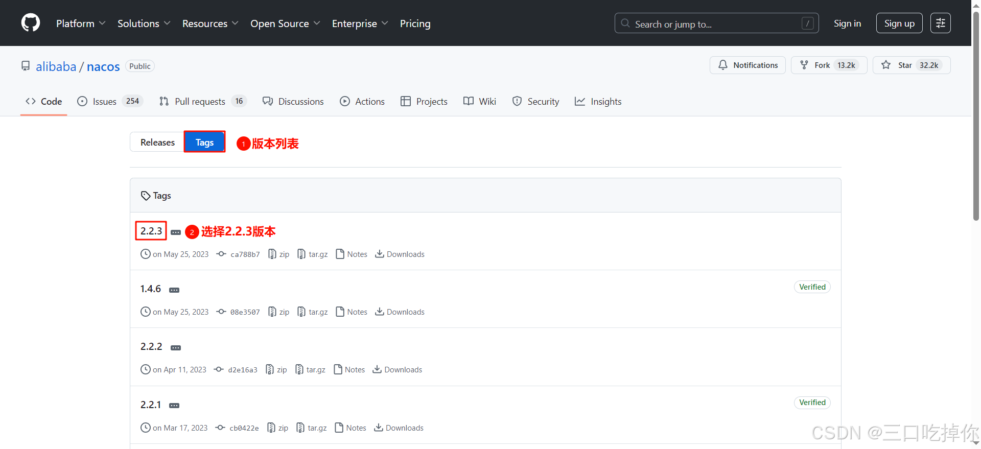The height and width of the screenshot is (449, 981).
Task: Expand the Open Source menu
Action: tap(285, 23)
